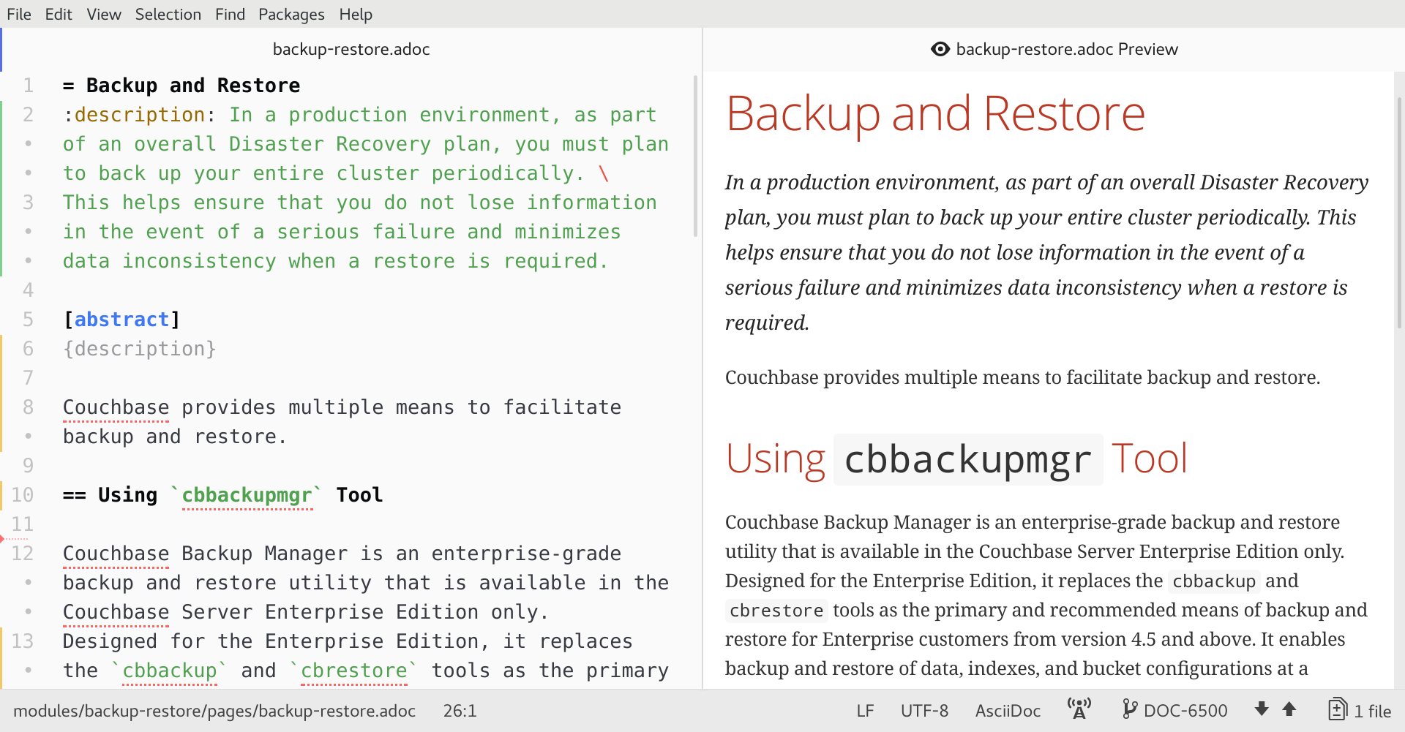The image size is (1405, 732).
Task: Select the backup-restore.adoc Preview tab
Action: pyautogui.click(x=1066, y=49)
